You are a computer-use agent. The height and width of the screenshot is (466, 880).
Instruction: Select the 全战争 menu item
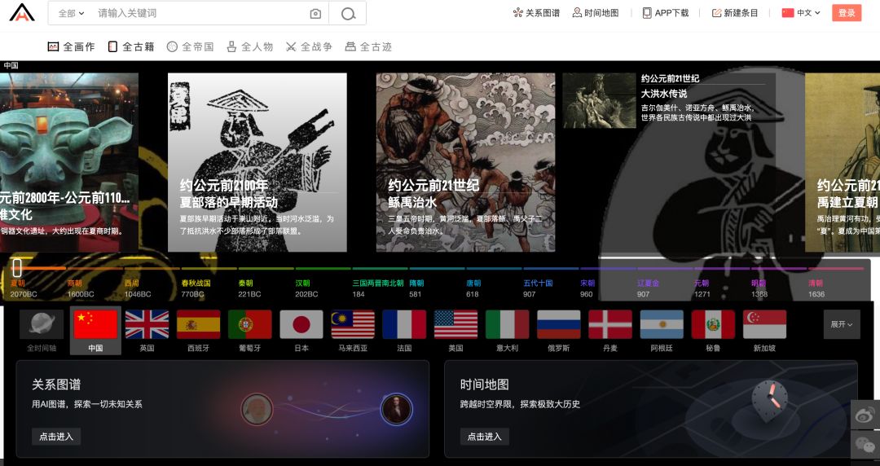point(309,46)
